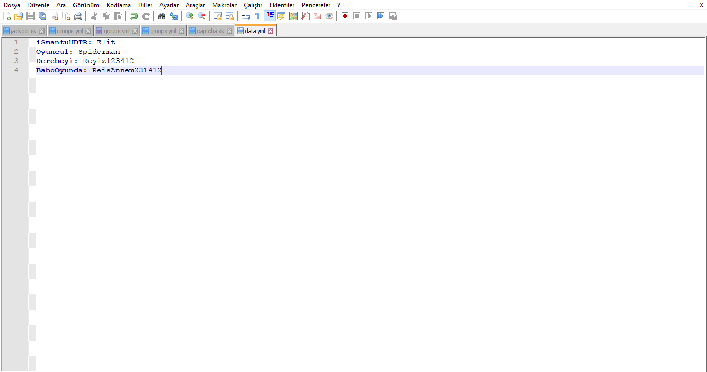Select the data.yml tab

point(255,31)
